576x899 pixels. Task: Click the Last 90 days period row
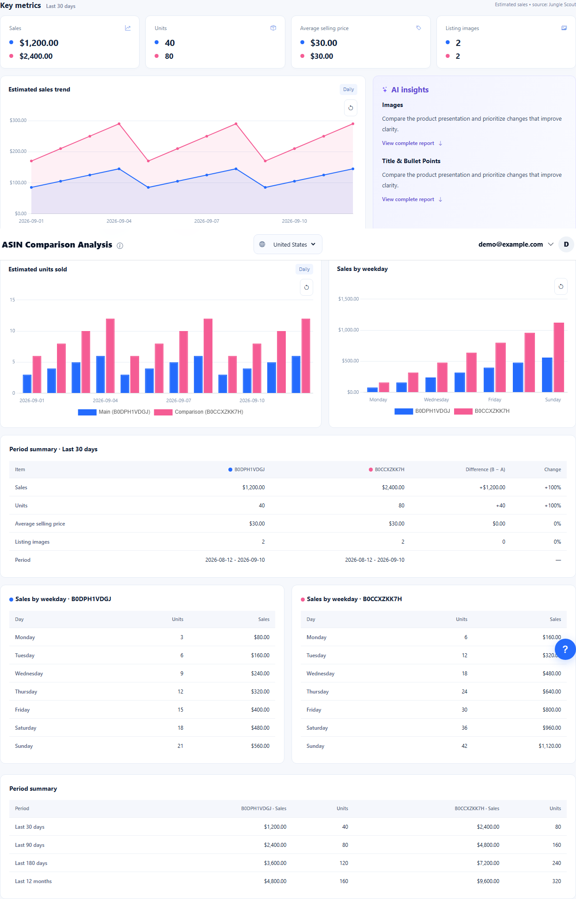(x=288, y=845)
